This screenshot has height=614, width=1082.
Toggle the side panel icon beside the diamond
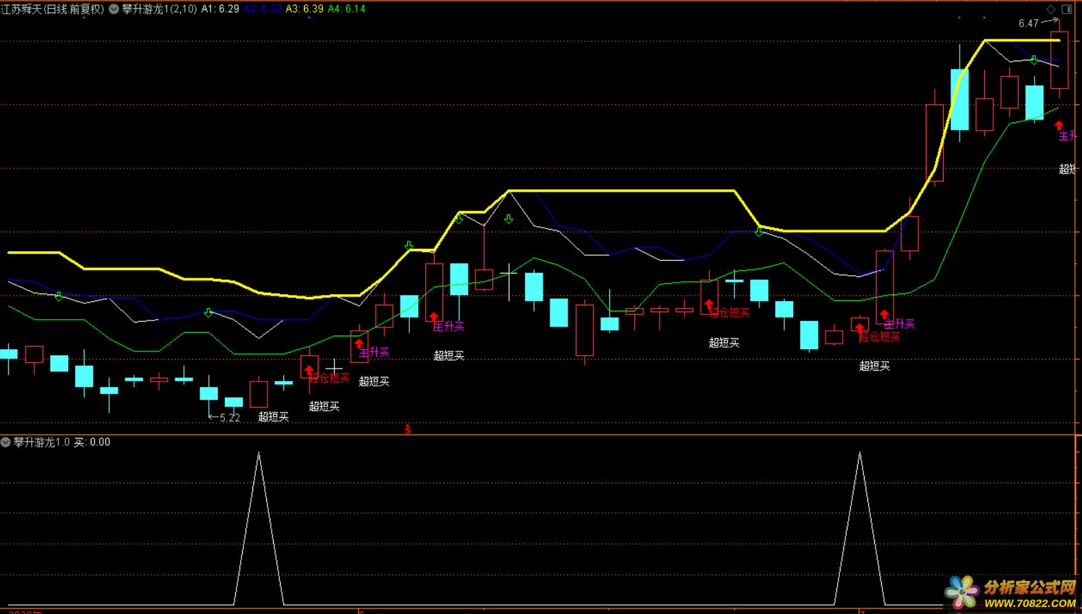tap(1066, 9)
